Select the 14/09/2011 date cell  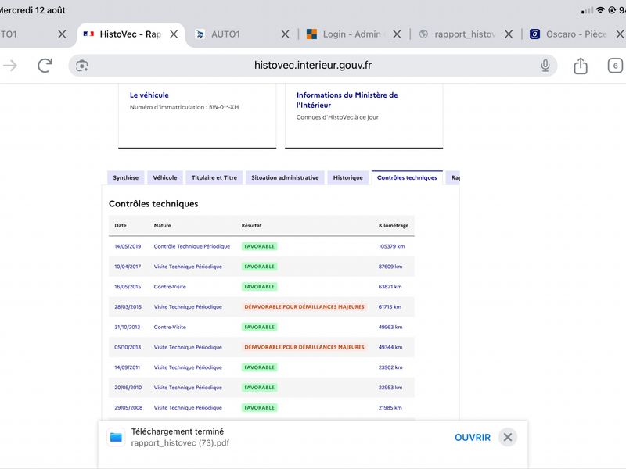[x=128, y=367]
